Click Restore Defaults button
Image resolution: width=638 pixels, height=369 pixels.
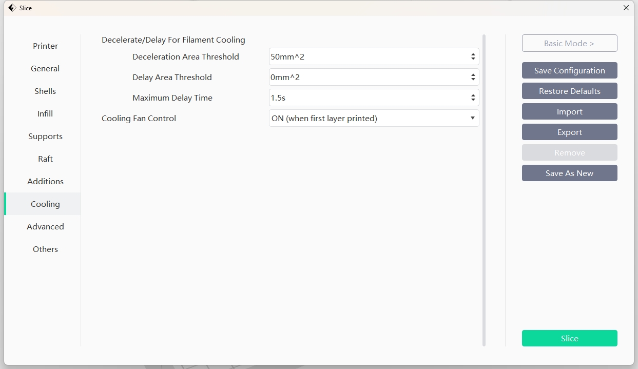click(569, 91)
